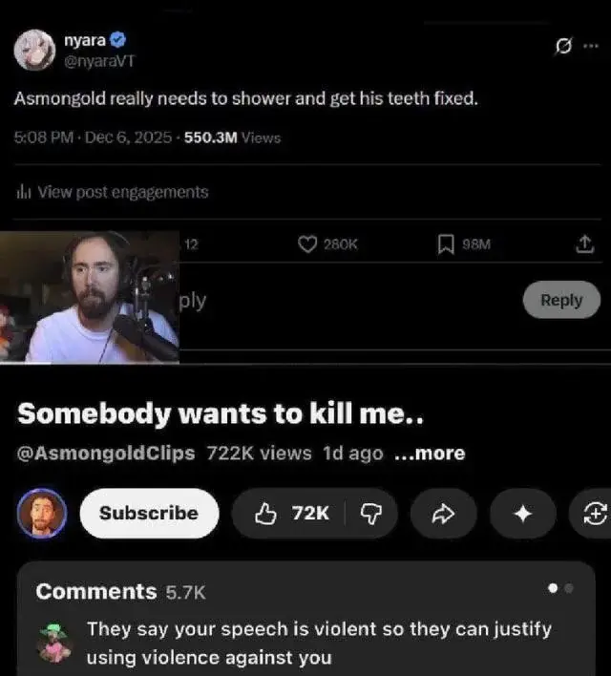Click the @nyaraVT handle
Image resolution: width=611 pixels, height=676 pixels.
[x=99, y=61]
